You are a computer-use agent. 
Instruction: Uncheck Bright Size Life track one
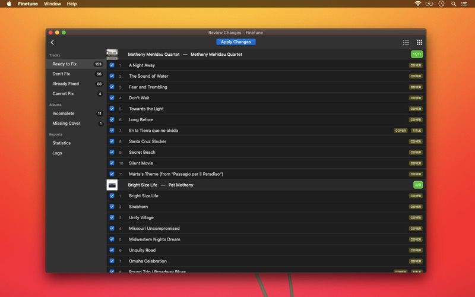pos(112,196)
